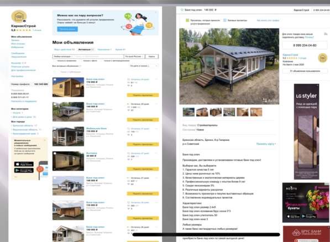This screenshot has width=330, height=242.
Task: Open the 'По всей России' region dropdown
Action: pyautogui.click(x=134, y=56)
